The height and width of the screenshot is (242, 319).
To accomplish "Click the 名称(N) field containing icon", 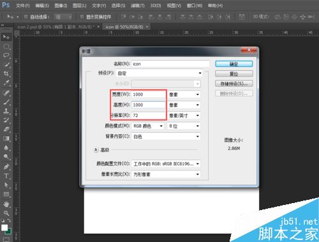I will 170,64.
